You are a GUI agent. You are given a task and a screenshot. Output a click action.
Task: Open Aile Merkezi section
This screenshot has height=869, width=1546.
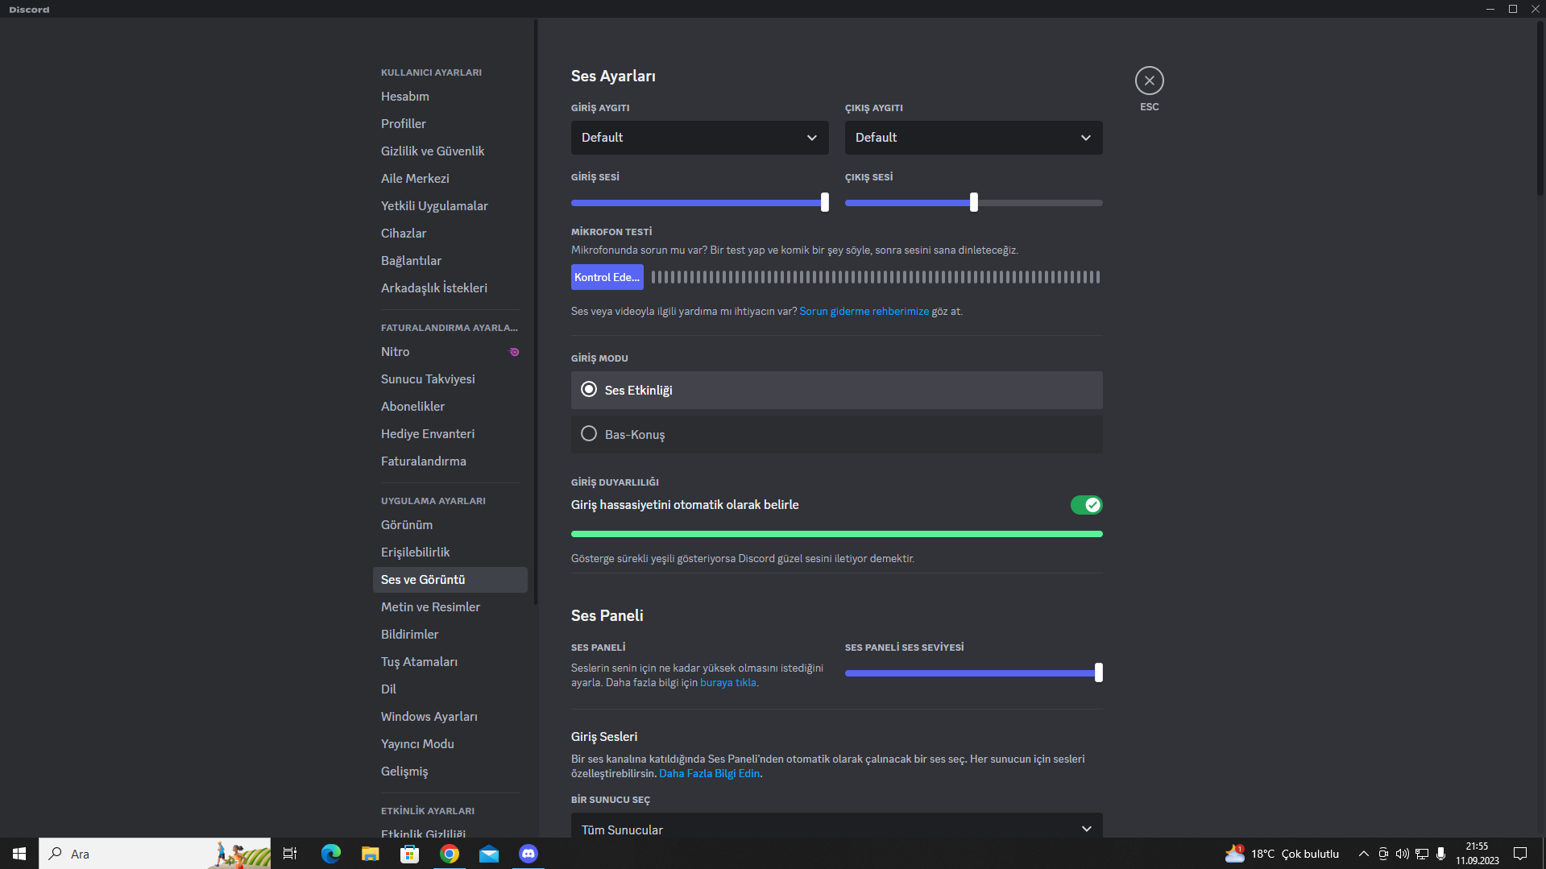click(450, 179)
